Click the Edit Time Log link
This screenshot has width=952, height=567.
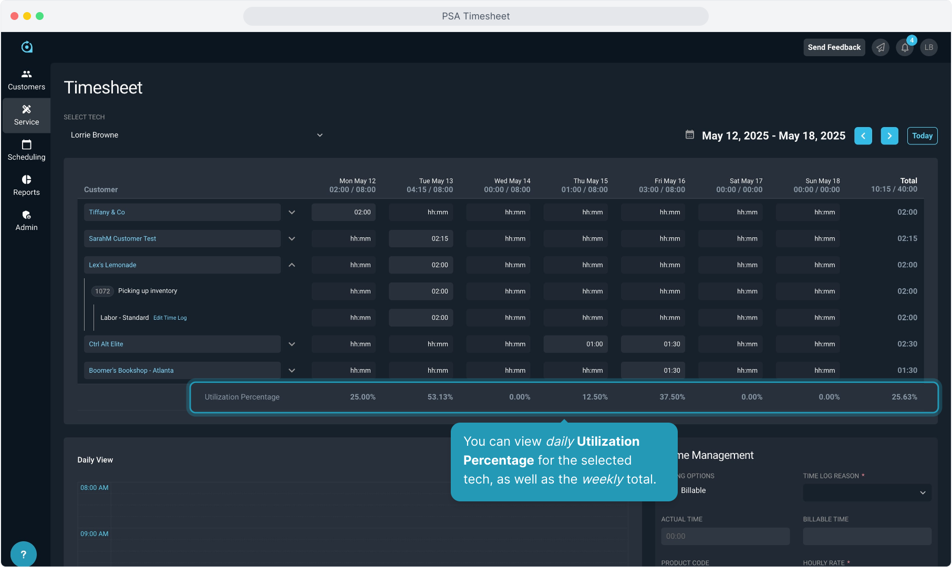(170, 318)
